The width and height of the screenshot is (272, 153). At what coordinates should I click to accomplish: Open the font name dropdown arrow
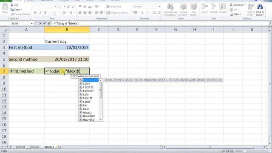(55, 7)
